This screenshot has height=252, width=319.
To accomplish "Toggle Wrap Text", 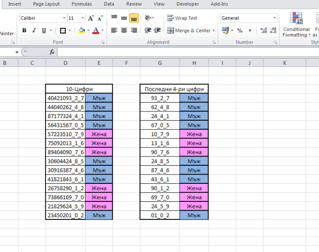I will pyautogui.click(x=182, y=18).
